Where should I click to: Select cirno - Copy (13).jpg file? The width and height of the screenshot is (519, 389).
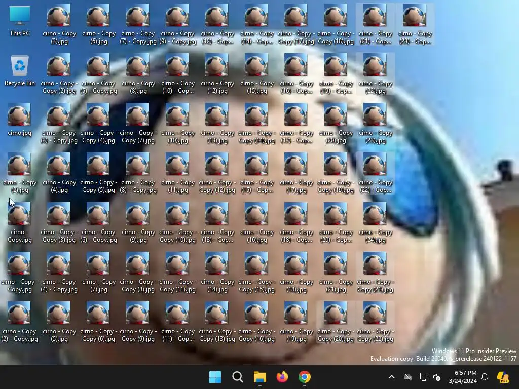tap(217, 123)
